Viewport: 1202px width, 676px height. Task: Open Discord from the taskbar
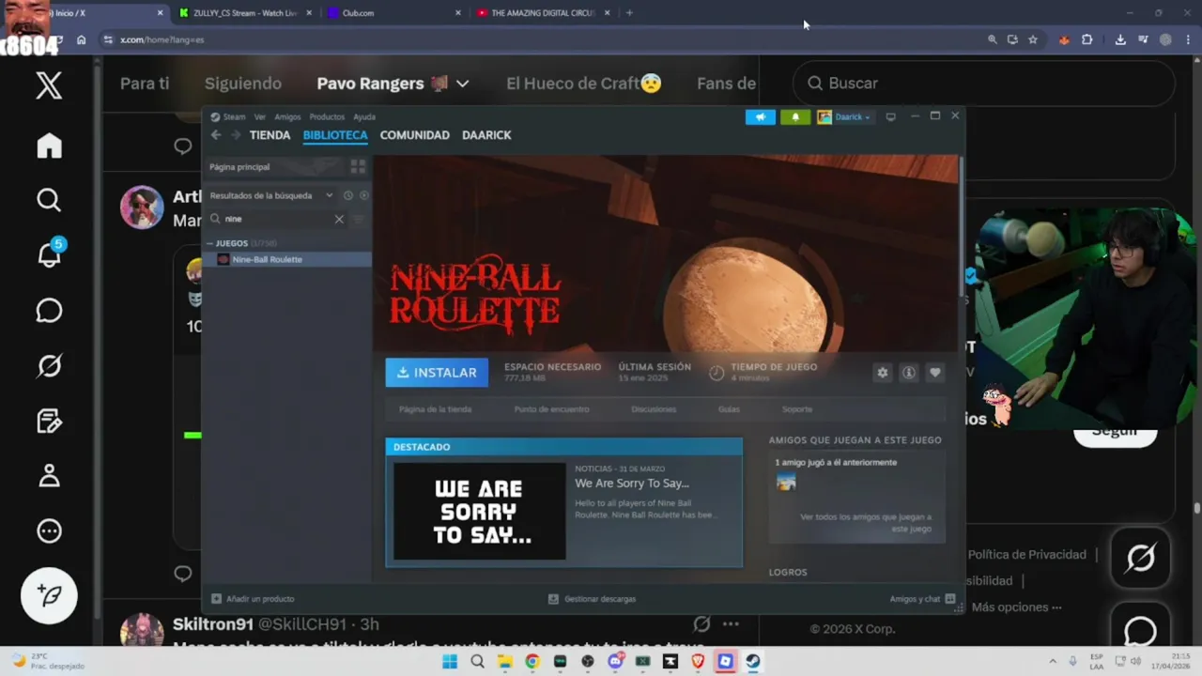[615, 661]
